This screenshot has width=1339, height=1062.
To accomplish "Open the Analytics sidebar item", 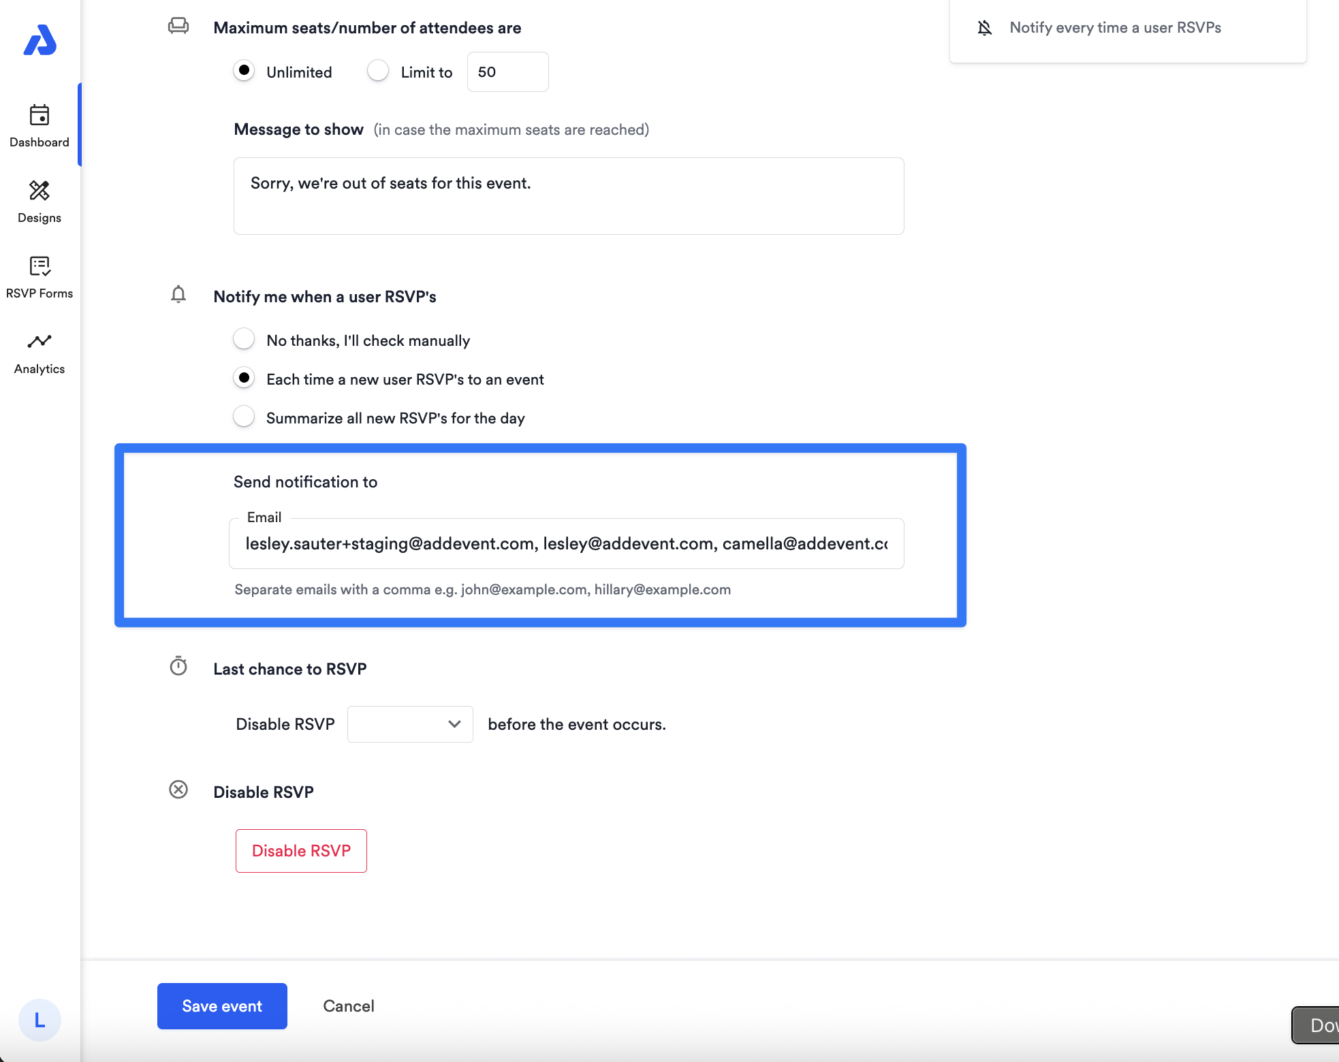I will (x=40, y=353).
